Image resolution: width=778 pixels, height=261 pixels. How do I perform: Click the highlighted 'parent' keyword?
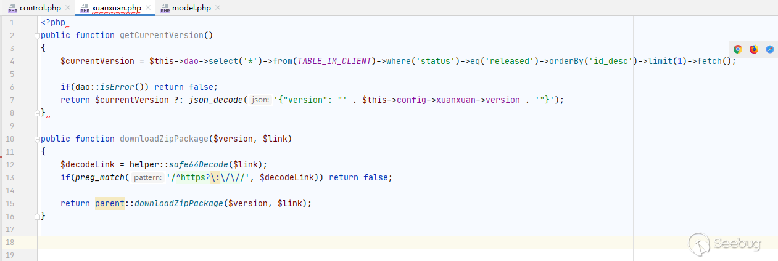110,203
